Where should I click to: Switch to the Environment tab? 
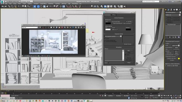[x=107, y=15]
